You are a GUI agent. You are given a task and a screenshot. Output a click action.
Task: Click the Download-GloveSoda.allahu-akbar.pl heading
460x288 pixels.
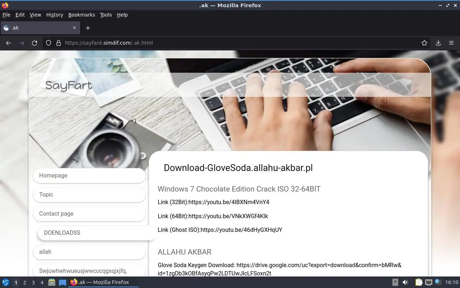[x=238, y=168]
